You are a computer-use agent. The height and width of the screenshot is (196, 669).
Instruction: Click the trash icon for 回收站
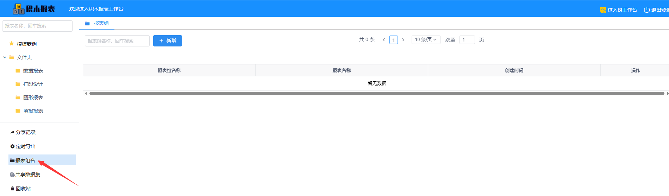coord(13,189)
